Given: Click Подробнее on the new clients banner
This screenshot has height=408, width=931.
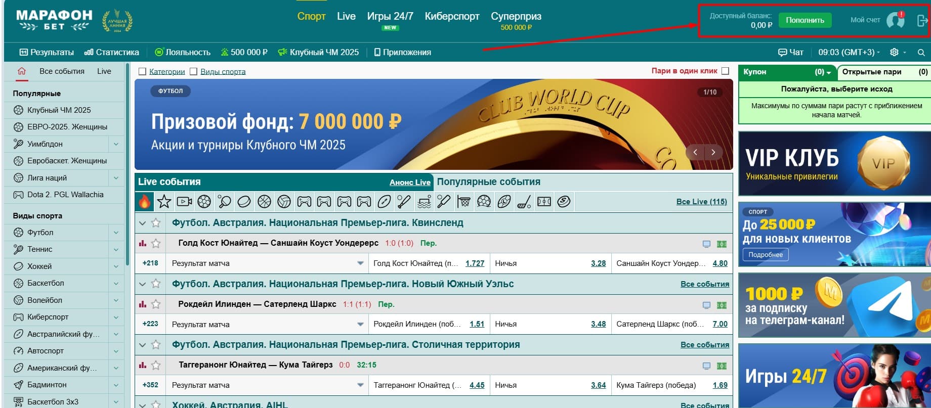Looking at the screenshot, I should 765,255.
